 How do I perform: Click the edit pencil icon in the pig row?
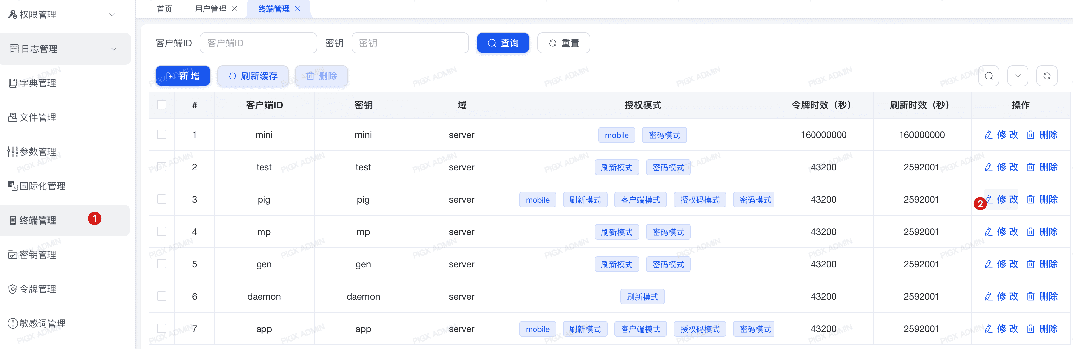[x=989, y=199]
